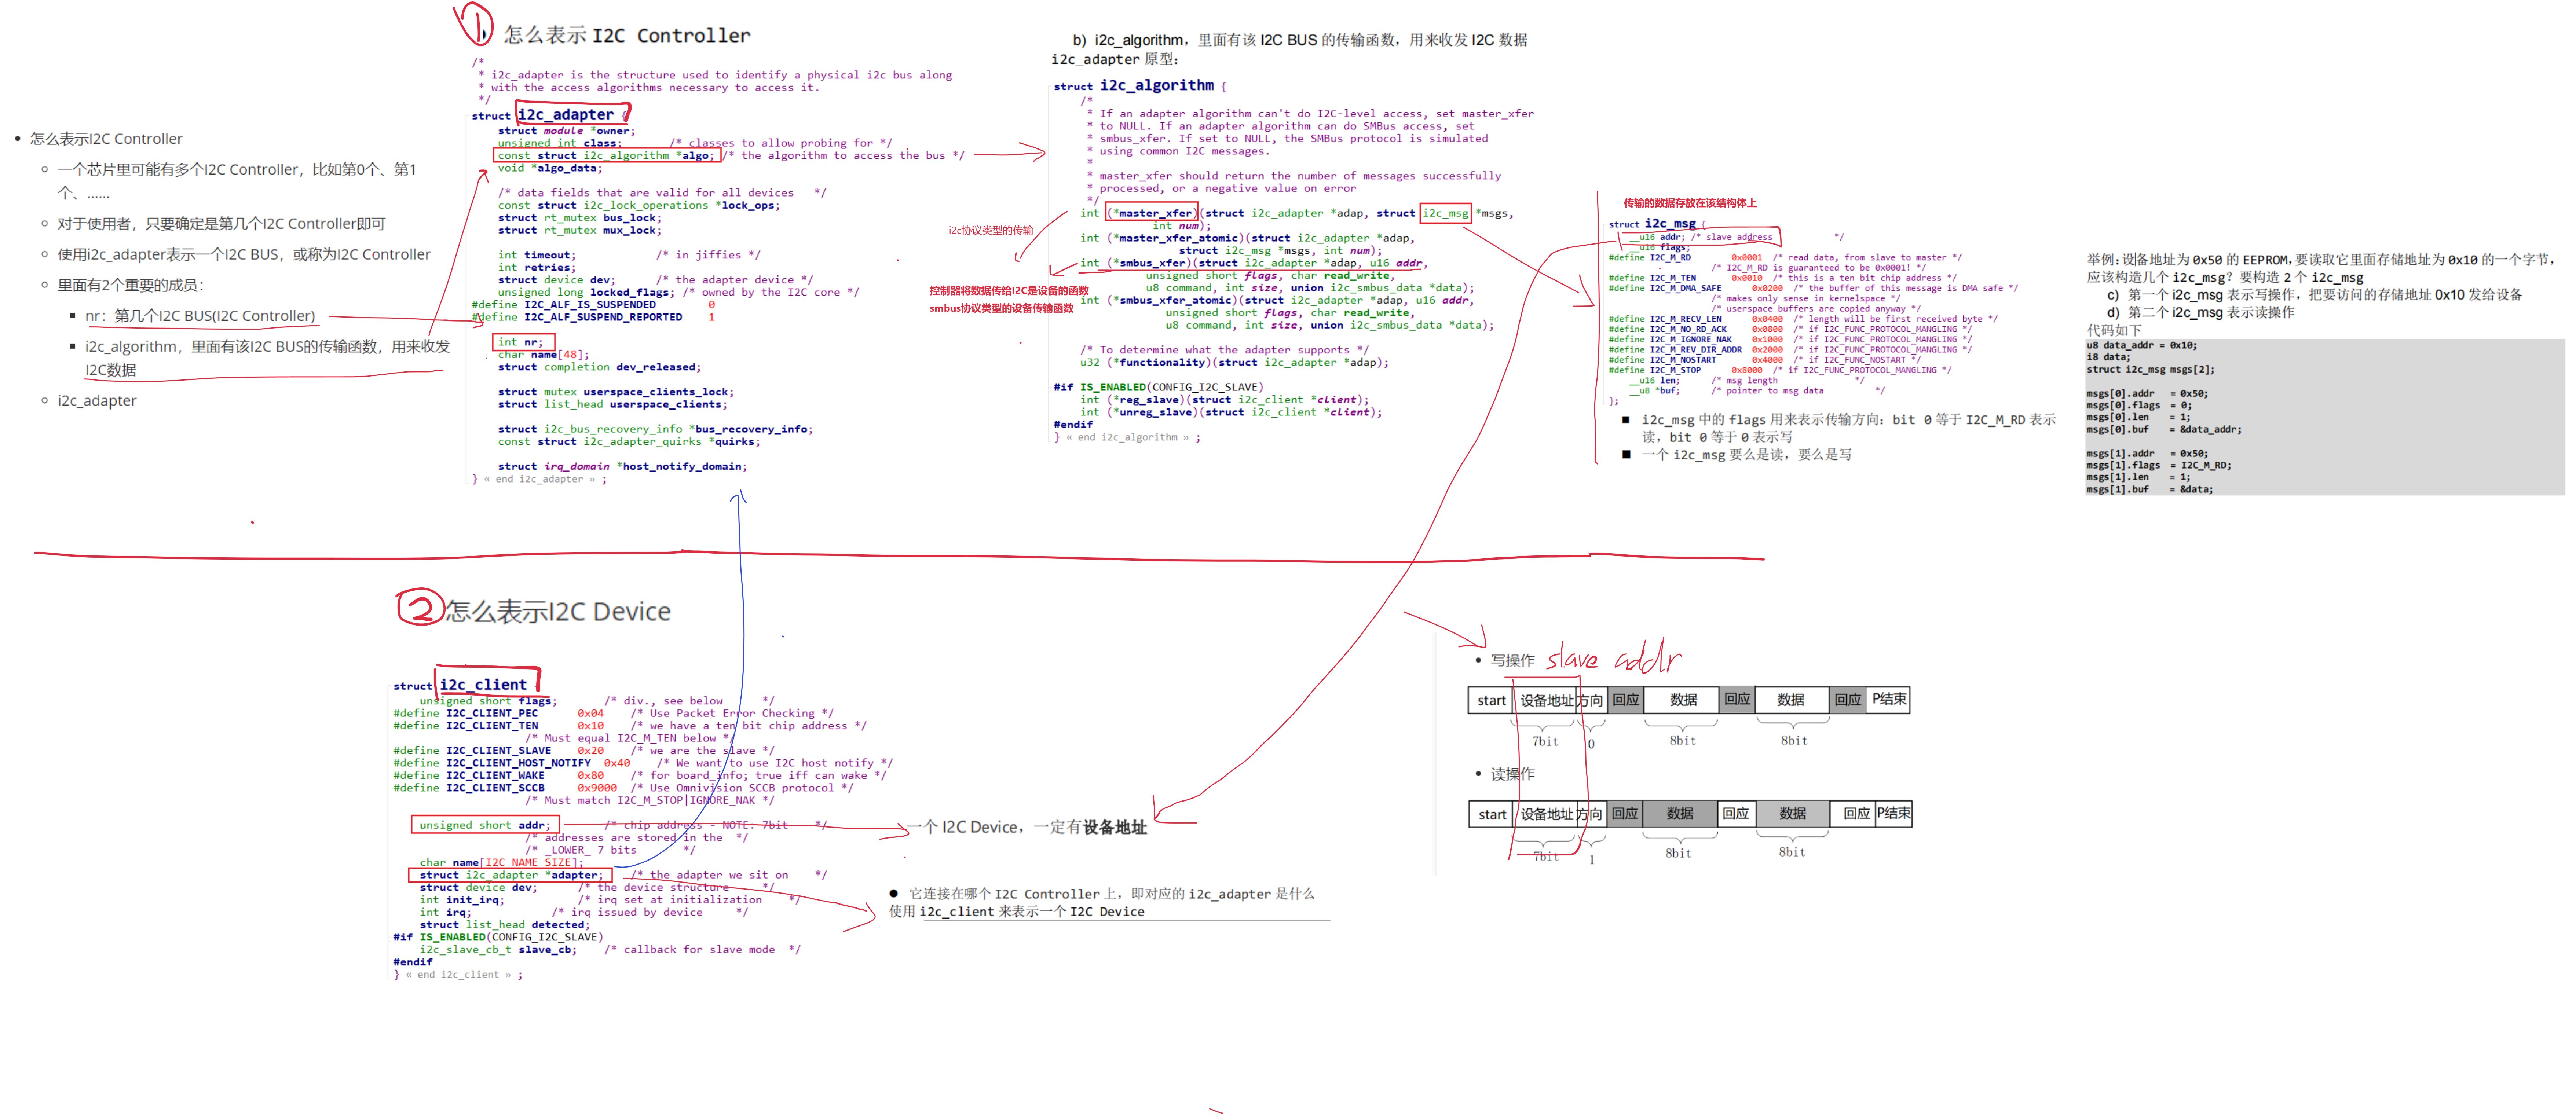Click "#define I2C_CLIENT_WAKE" line
The image size is (2576, 1115).
pos(640,776)
